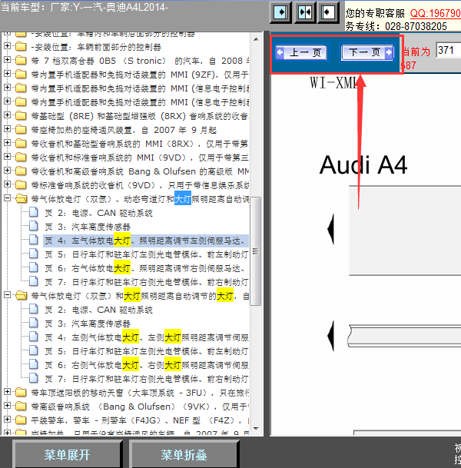This screenshot has width=461, height=468.
Task: Expand the 平装警车, 警车 folder
Action: point(7,420)
